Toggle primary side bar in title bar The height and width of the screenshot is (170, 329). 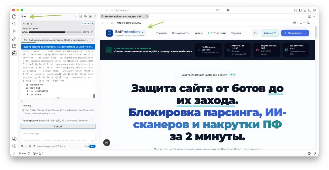pos(300,10)
